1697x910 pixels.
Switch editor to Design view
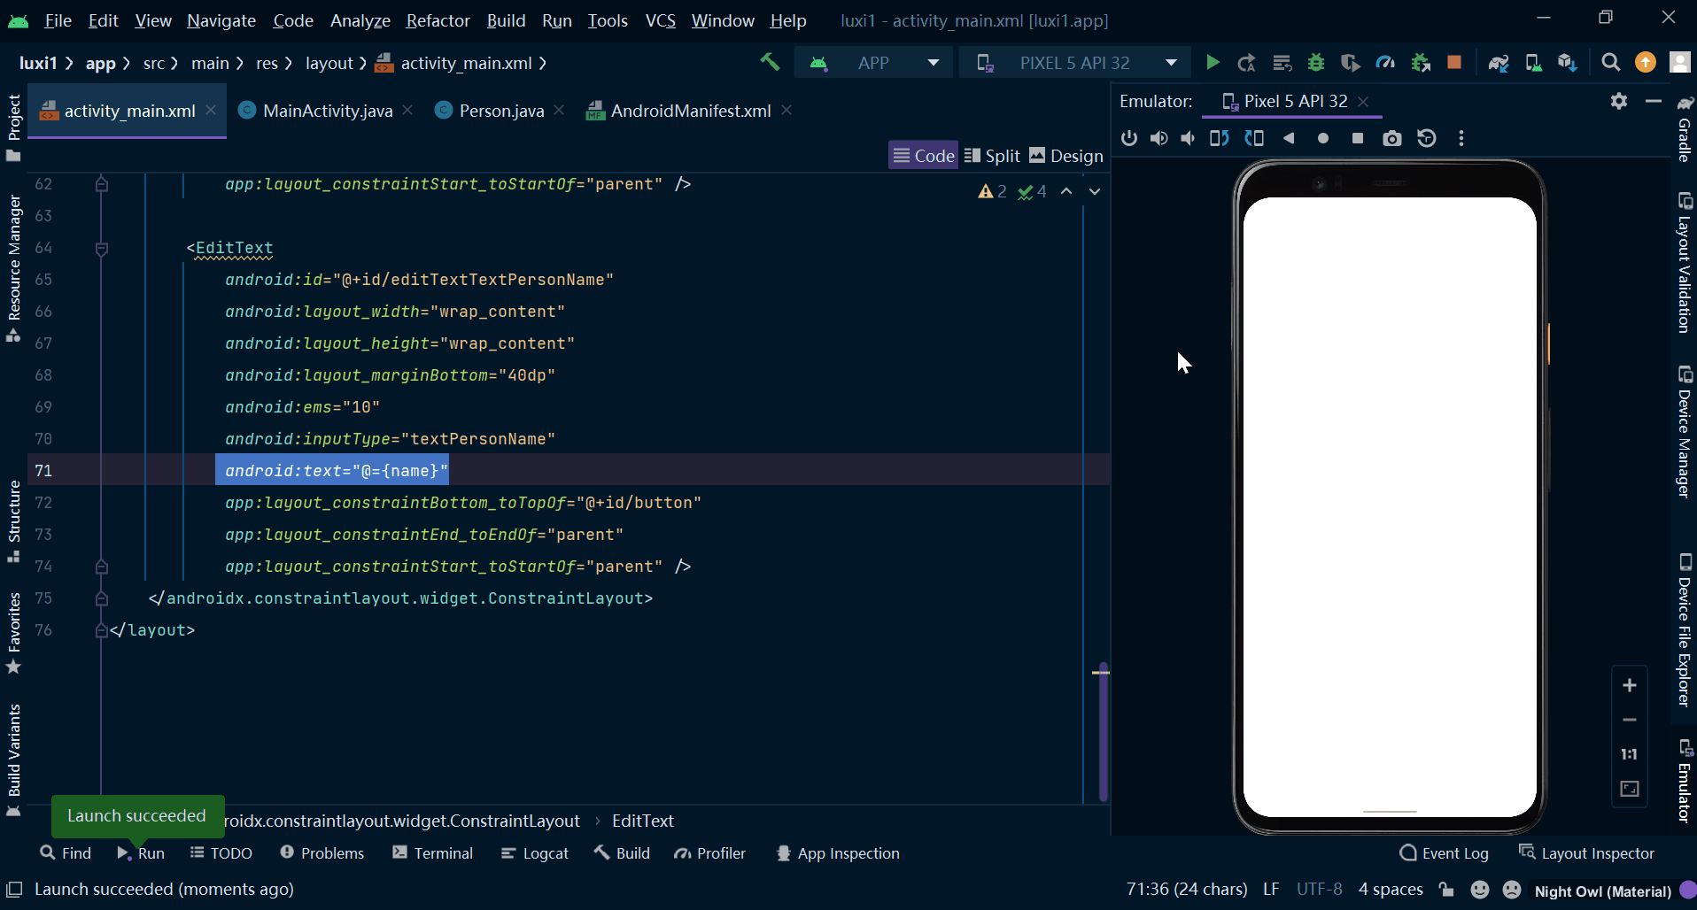(1066, 156)
